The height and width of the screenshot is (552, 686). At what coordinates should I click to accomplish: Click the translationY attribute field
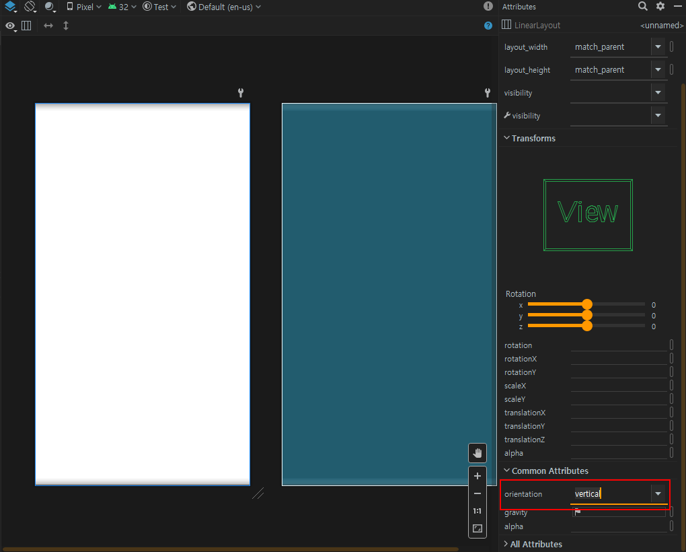tap(619, 426)
